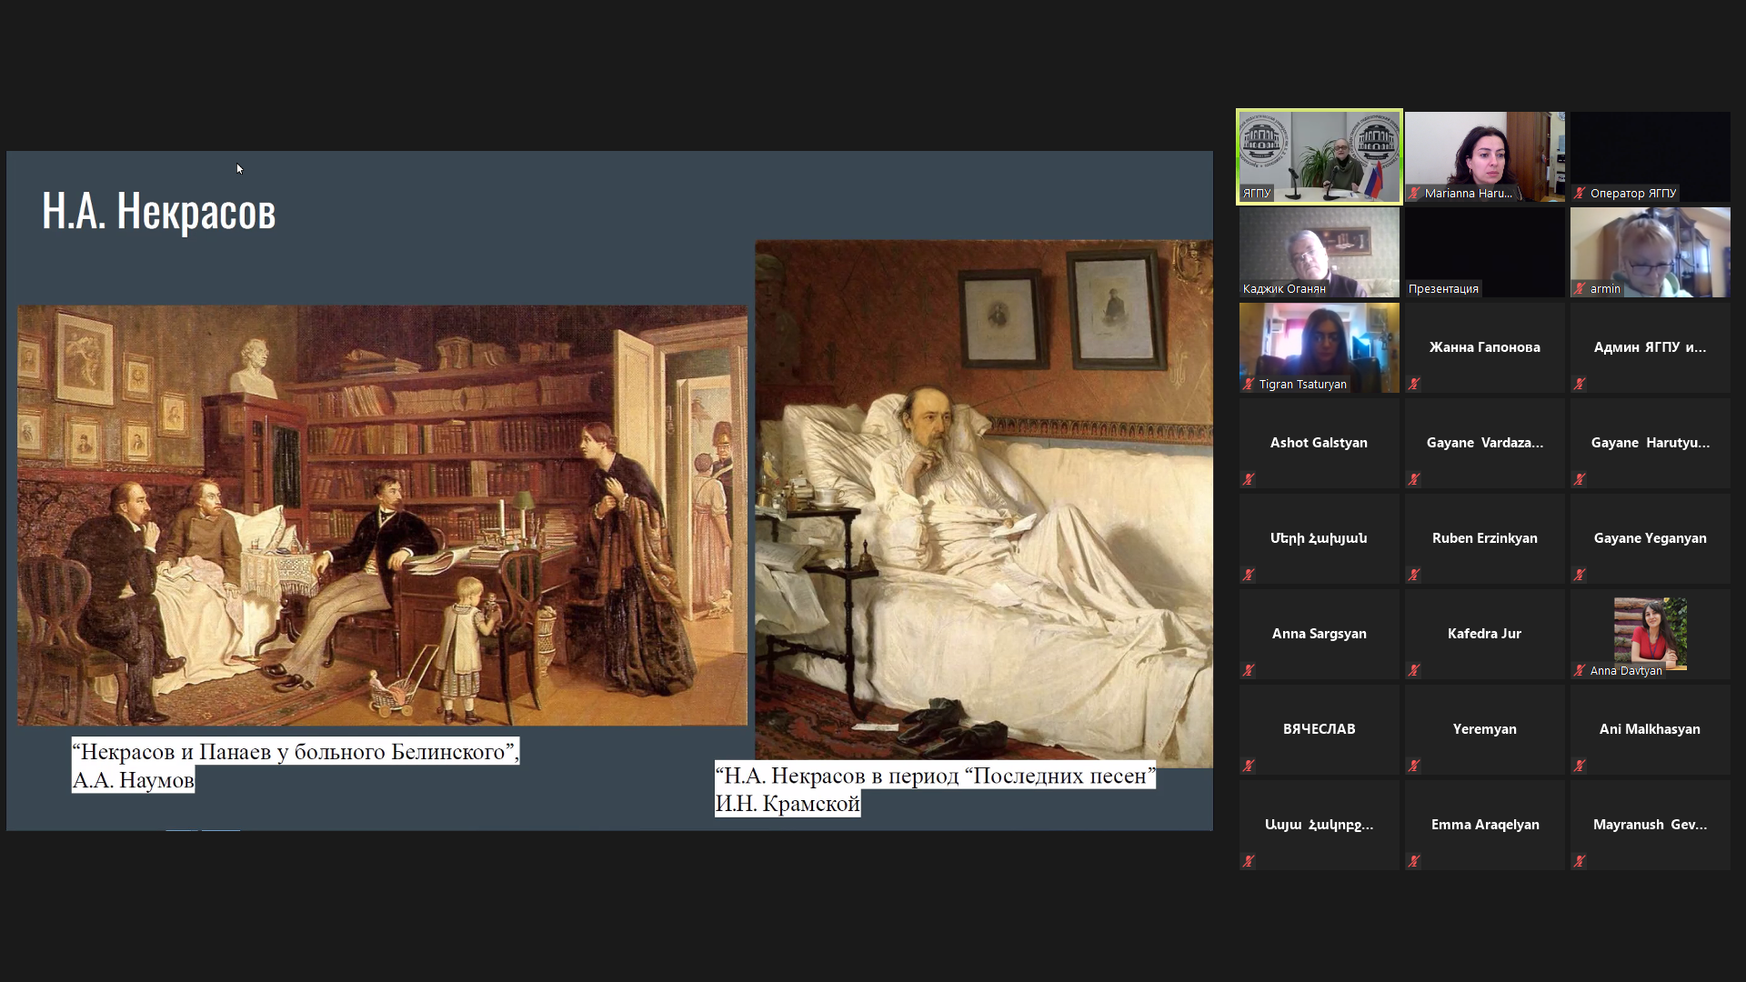Click Gayane Yeganyan participant name
Viewport: 1746px width, 982px height.
point(1650,538)
